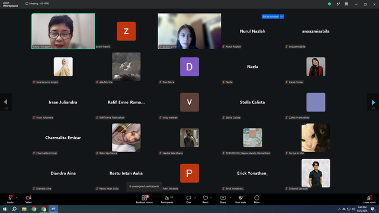Select Najwa Meutia Ramadhani's patterned avatar

point(253,138)
